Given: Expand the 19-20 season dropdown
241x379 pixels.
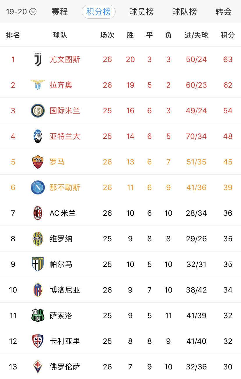Looking at the screenshot, I should [x=21, y=12].
